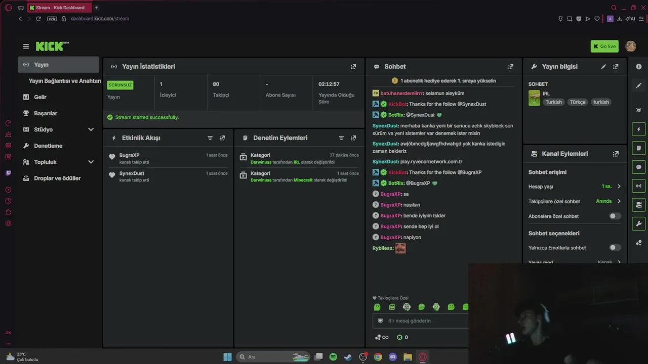Pop out the Denetim Eylemleri panel
The width and height of the screenshot is (648, 364).
tap(353, 138)
